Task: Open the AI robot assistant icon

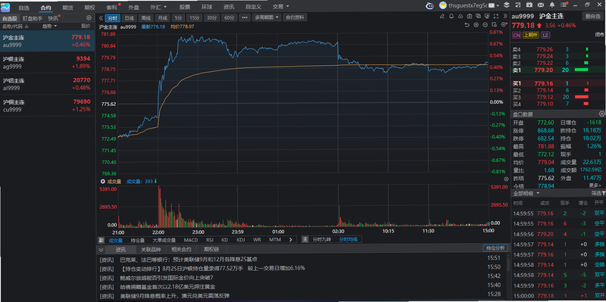Action: pyautogui.click(x=430, y=5)
